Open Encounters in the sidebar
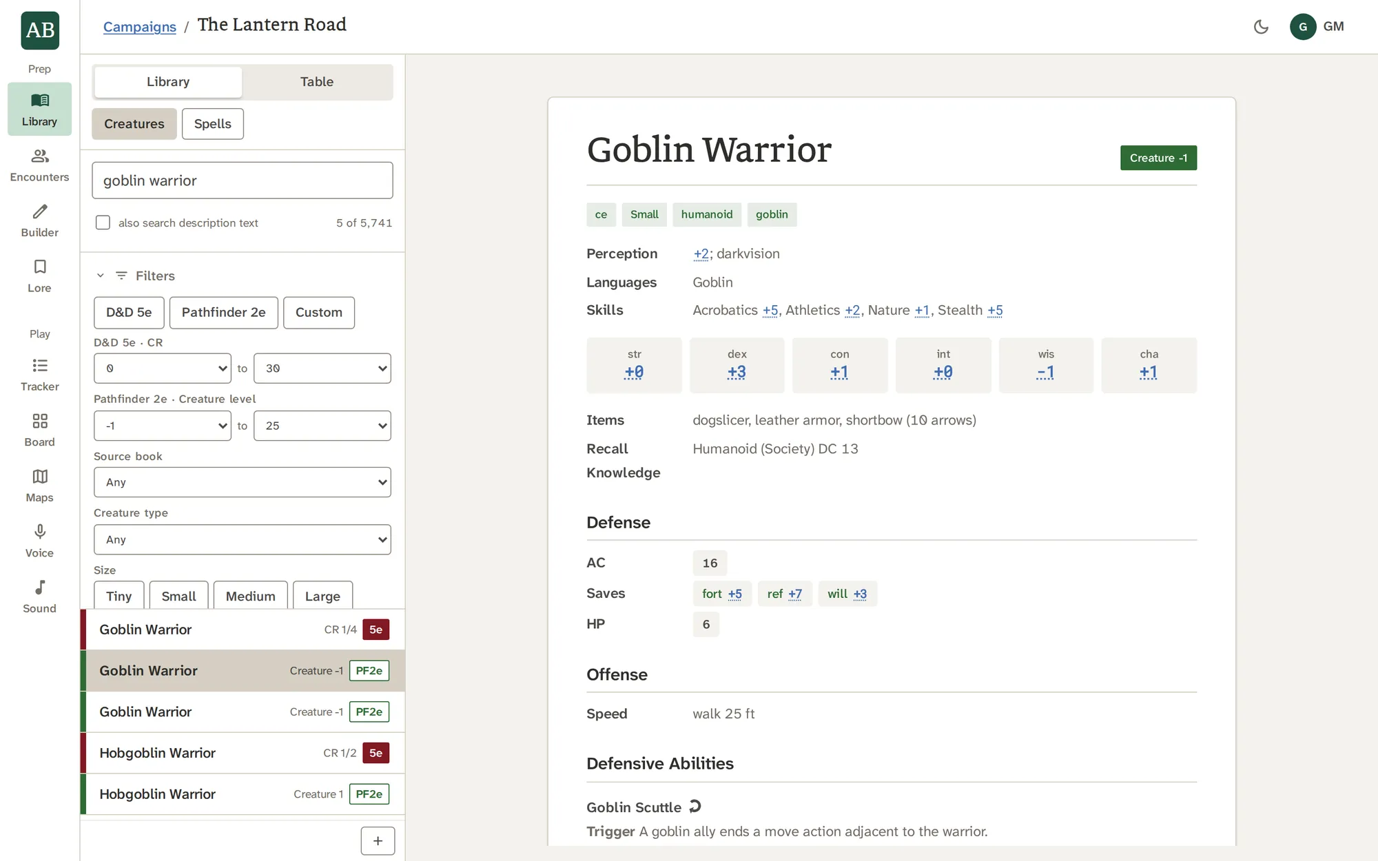 click(39, 165)
